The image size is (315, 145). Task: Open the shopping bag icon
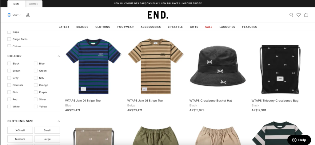click(x=306, y=15)
